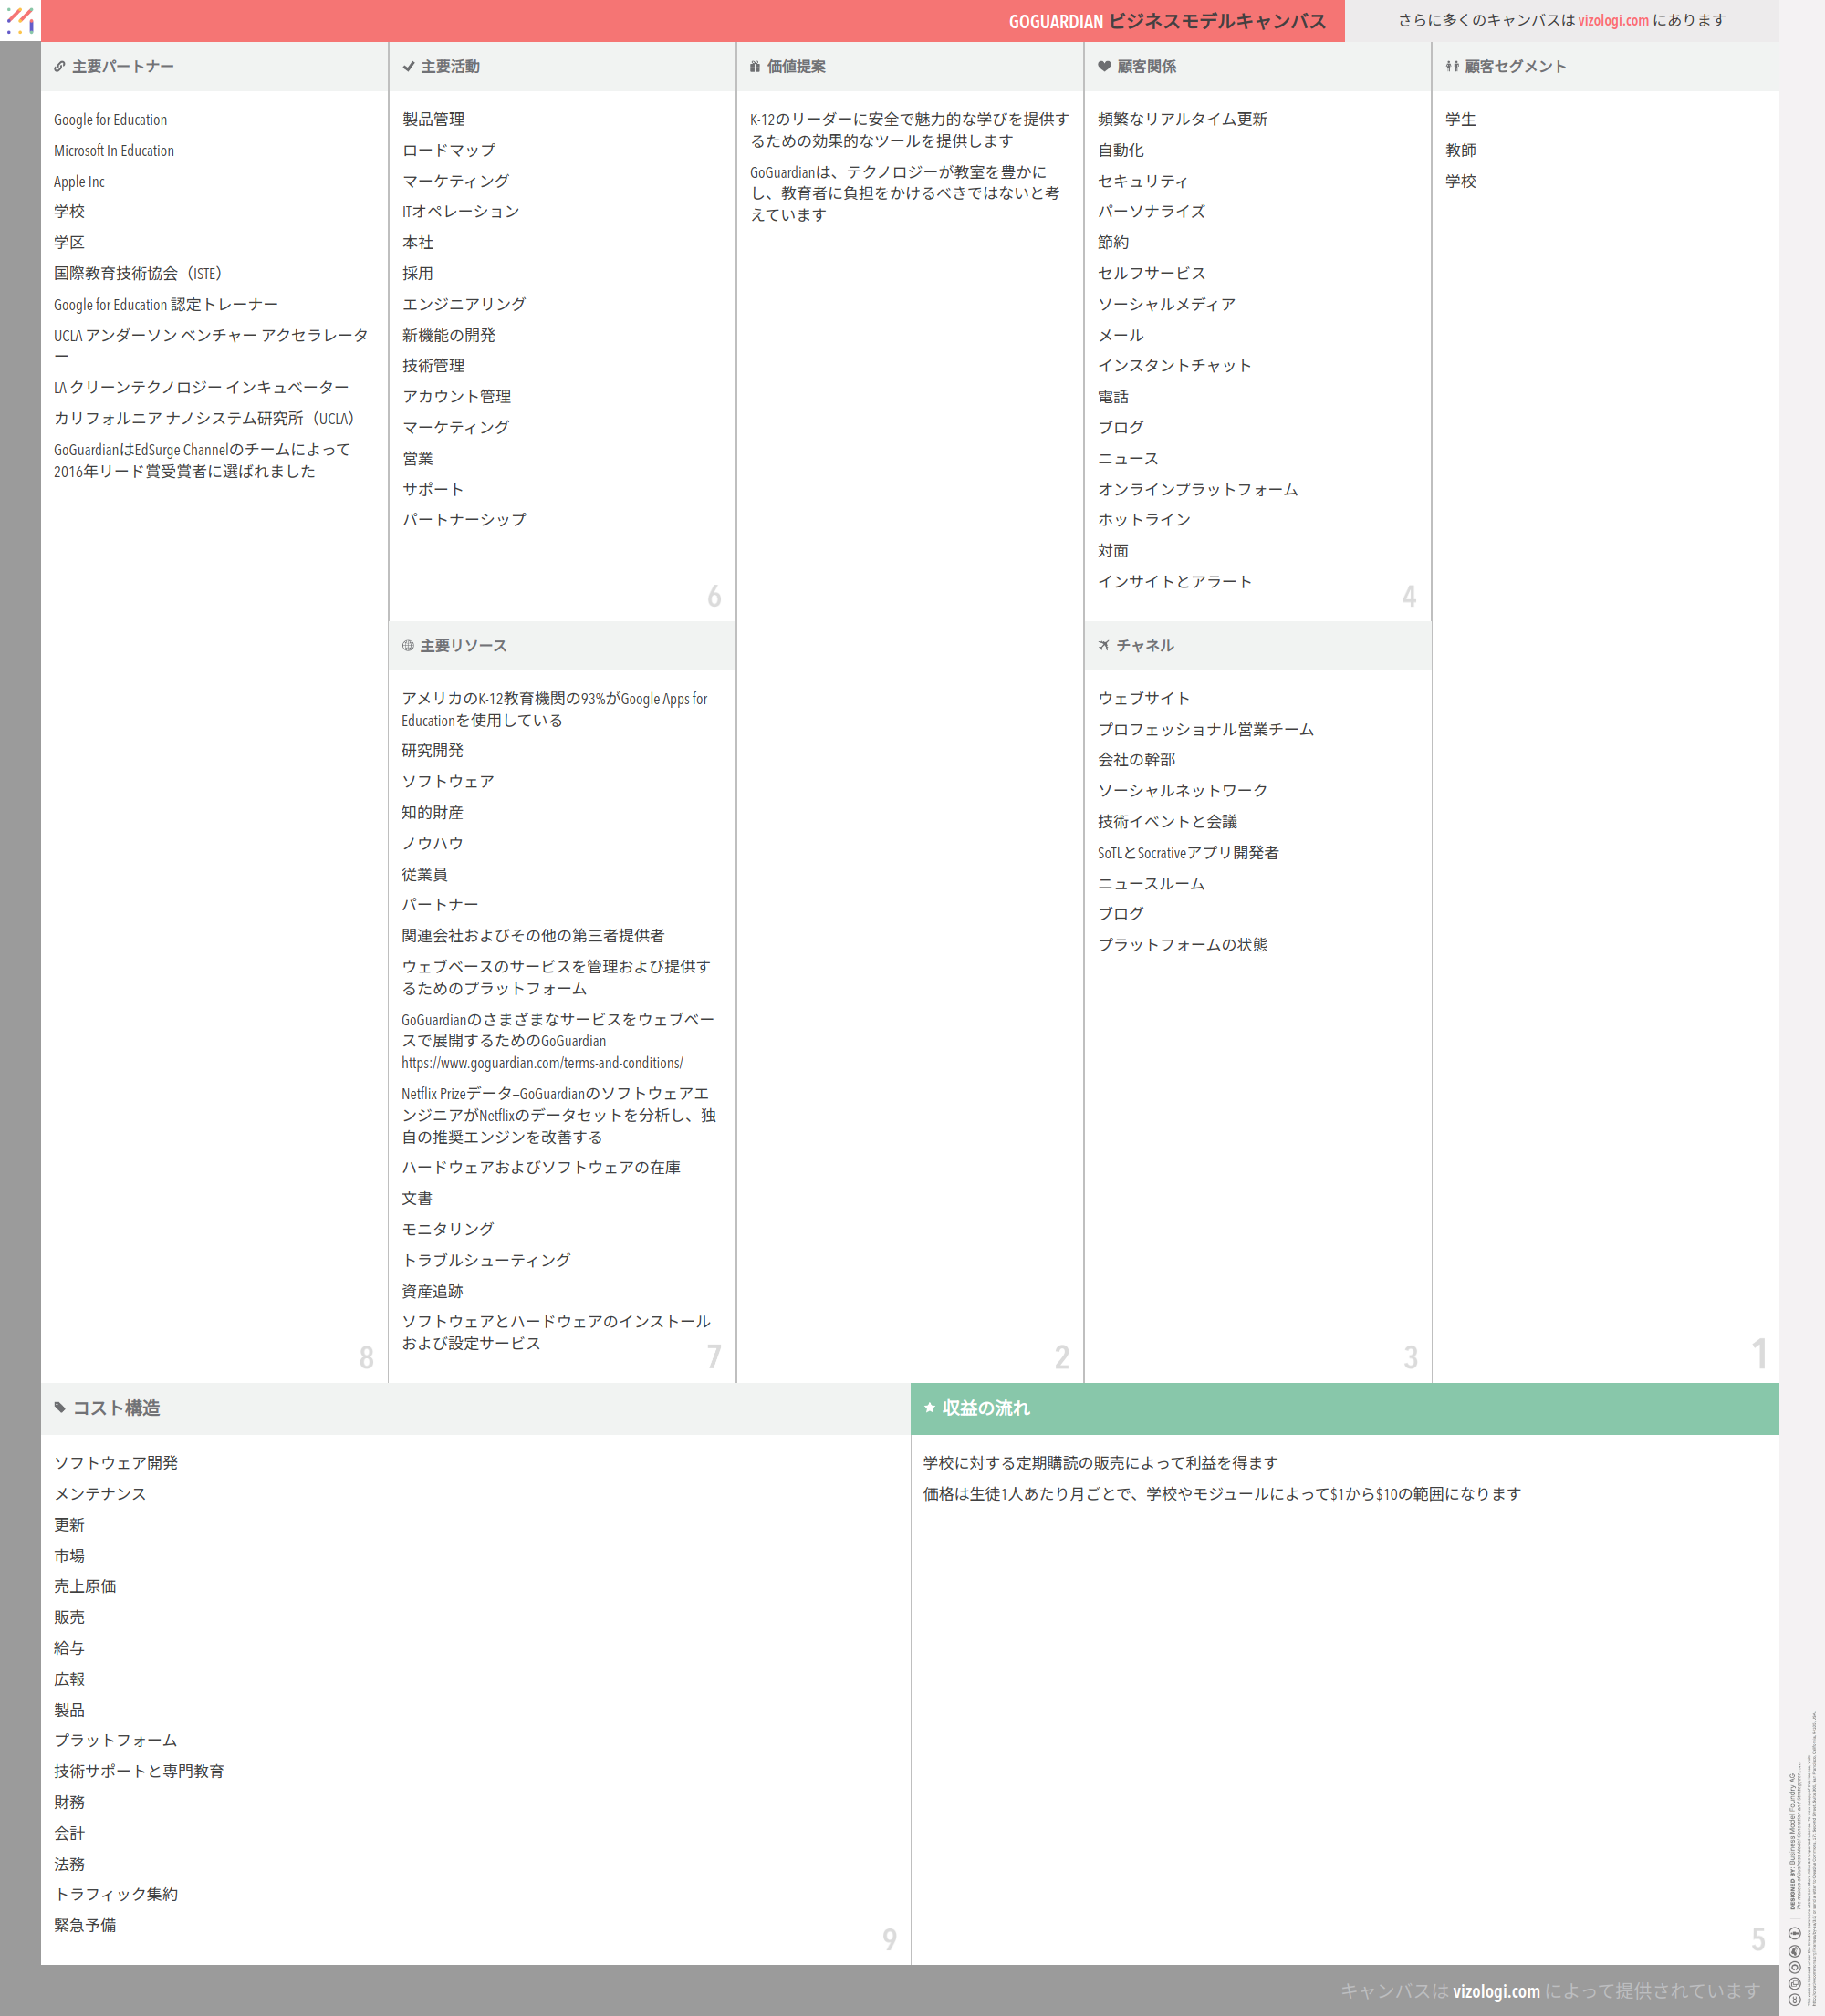Click the link icon beside 主要パートナー
The width and height of the screenshot is (1825, 2016).
[60, 67]
